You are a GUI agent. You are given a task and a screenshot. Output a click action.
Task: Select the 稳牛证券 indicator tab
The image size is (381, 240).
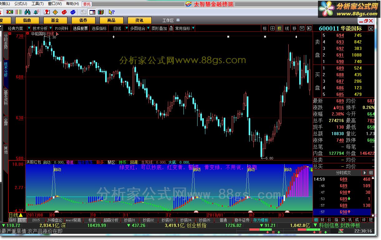pyautogui.click(x=242, y=220)
